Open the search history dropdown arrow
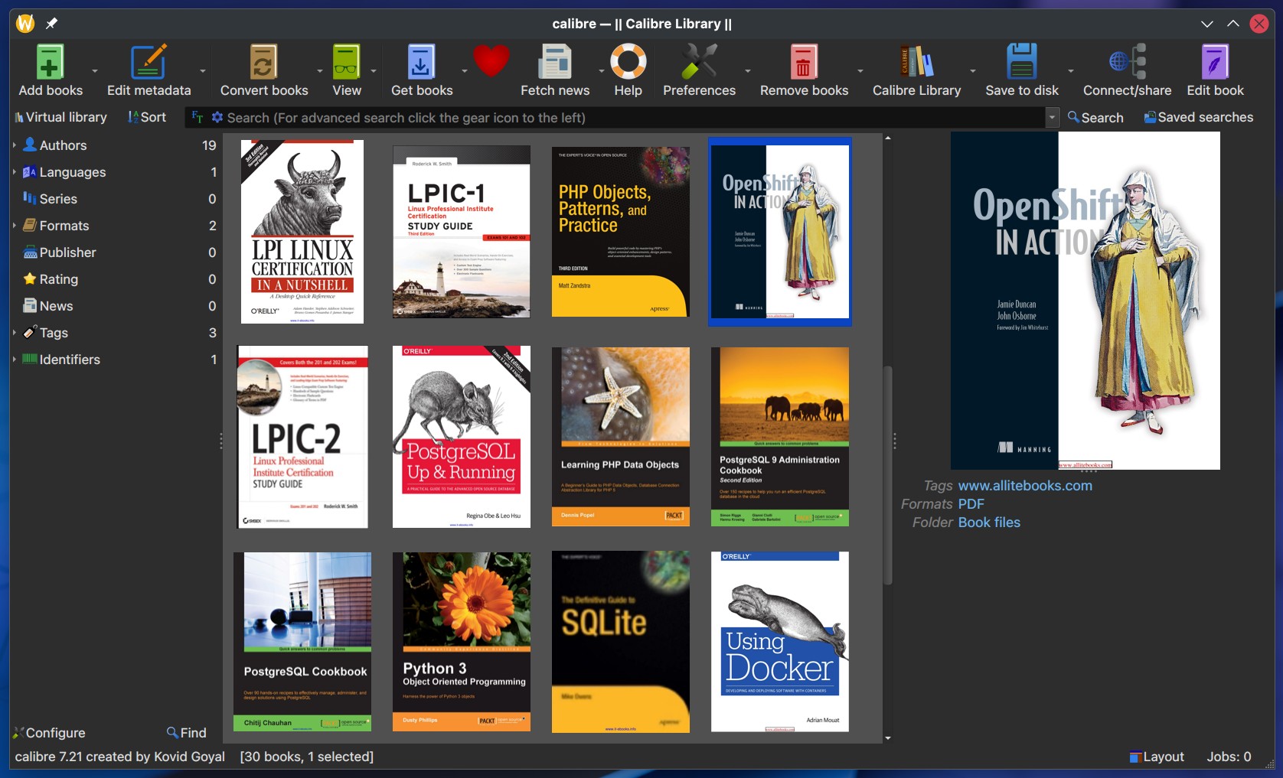 pos(1053,117)
